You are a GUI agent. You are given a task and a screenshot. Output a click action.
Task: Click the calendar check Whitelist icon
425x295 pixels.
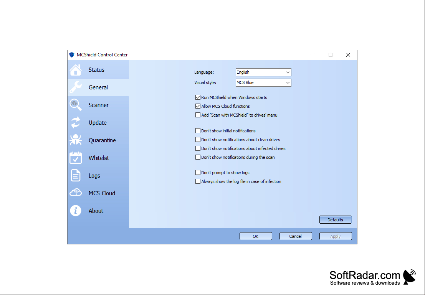76,158
